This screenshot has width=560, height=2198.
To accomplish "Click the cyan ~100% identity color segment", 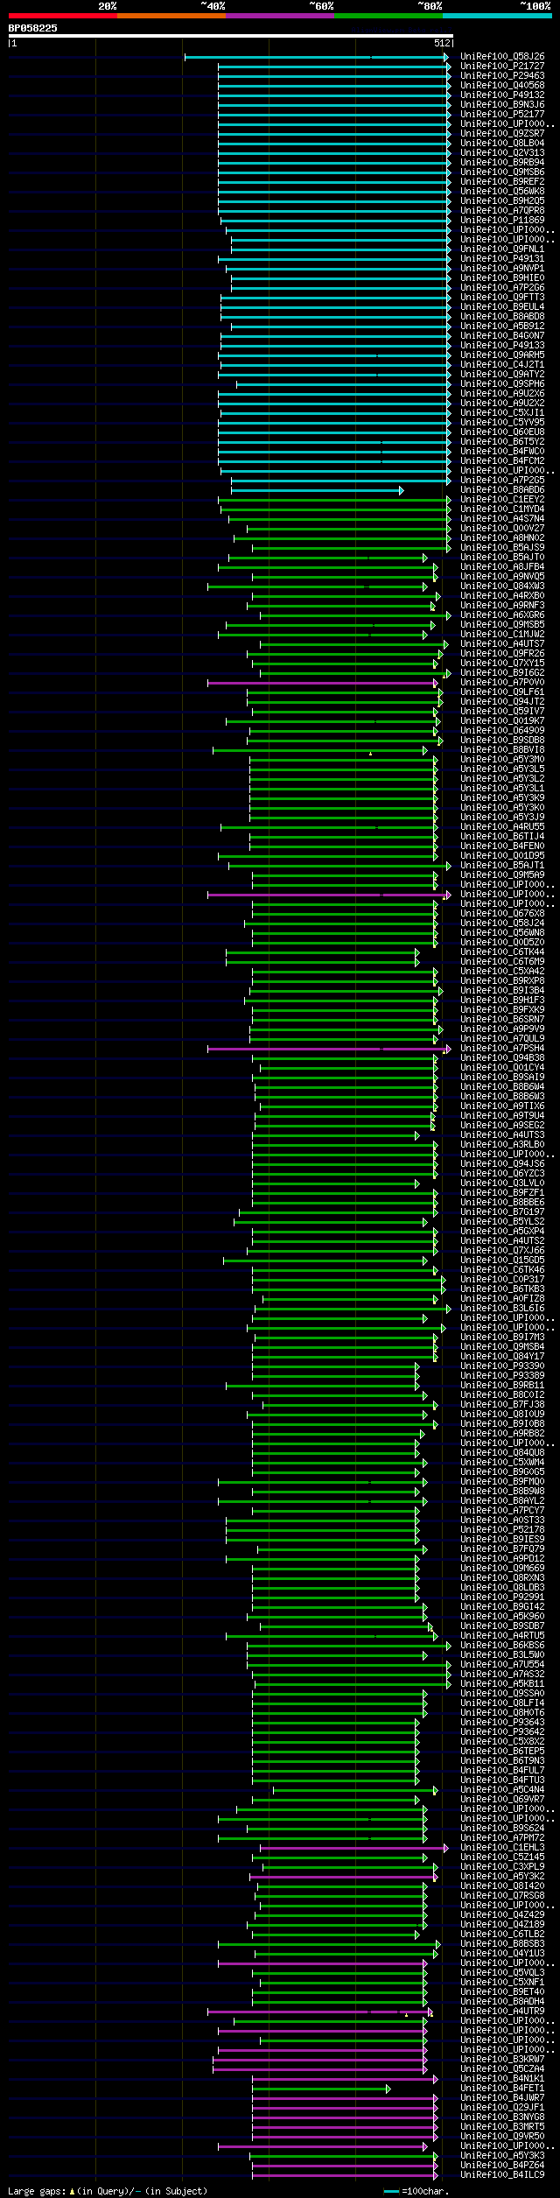I will point(497,16).
